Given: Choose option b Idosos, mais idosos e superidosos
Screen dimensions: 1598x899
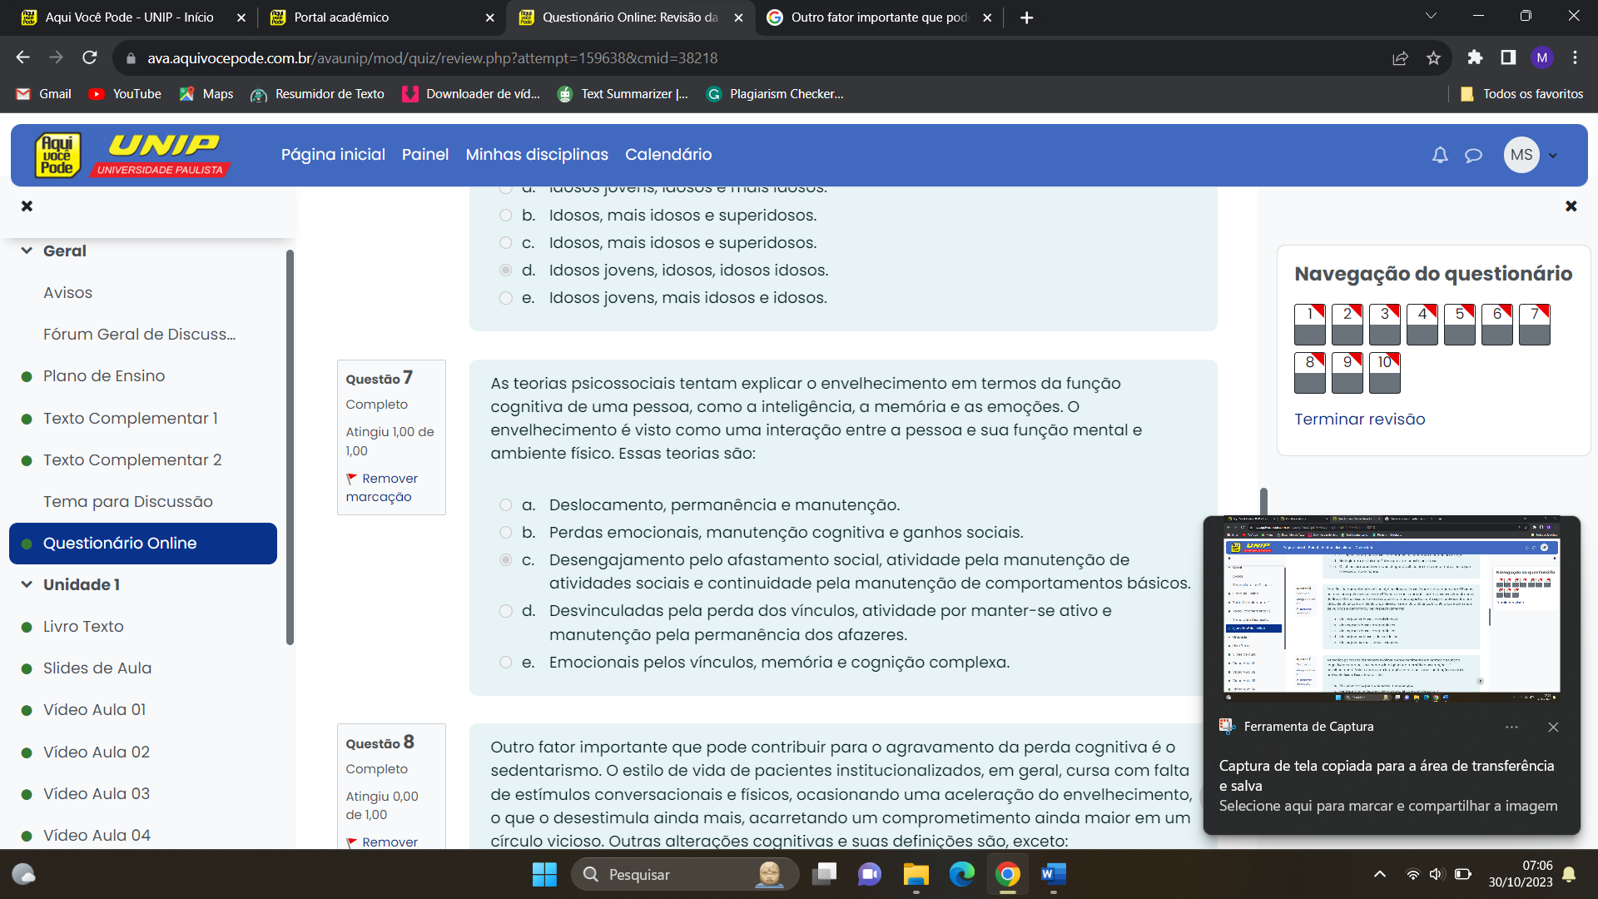Looking at the screenshot, I should pos(505,216).
